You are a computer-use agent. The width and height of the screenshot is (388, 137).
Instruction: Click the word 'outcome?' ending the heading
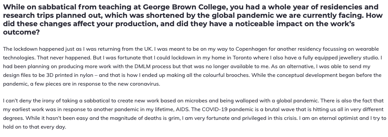[x=21, y=32]
